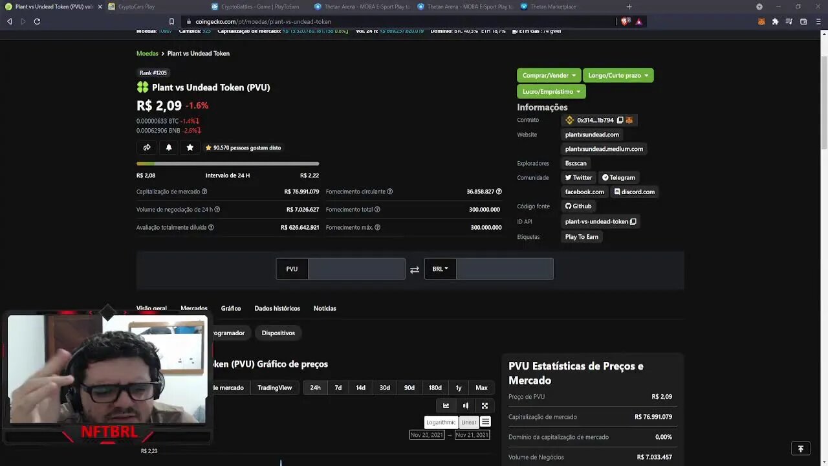Expand the chart to fullscreen
828x466 pixels.
485,406
